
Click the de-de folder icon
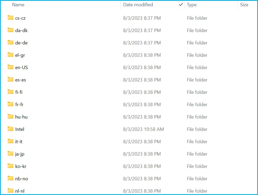pos(10,43)
